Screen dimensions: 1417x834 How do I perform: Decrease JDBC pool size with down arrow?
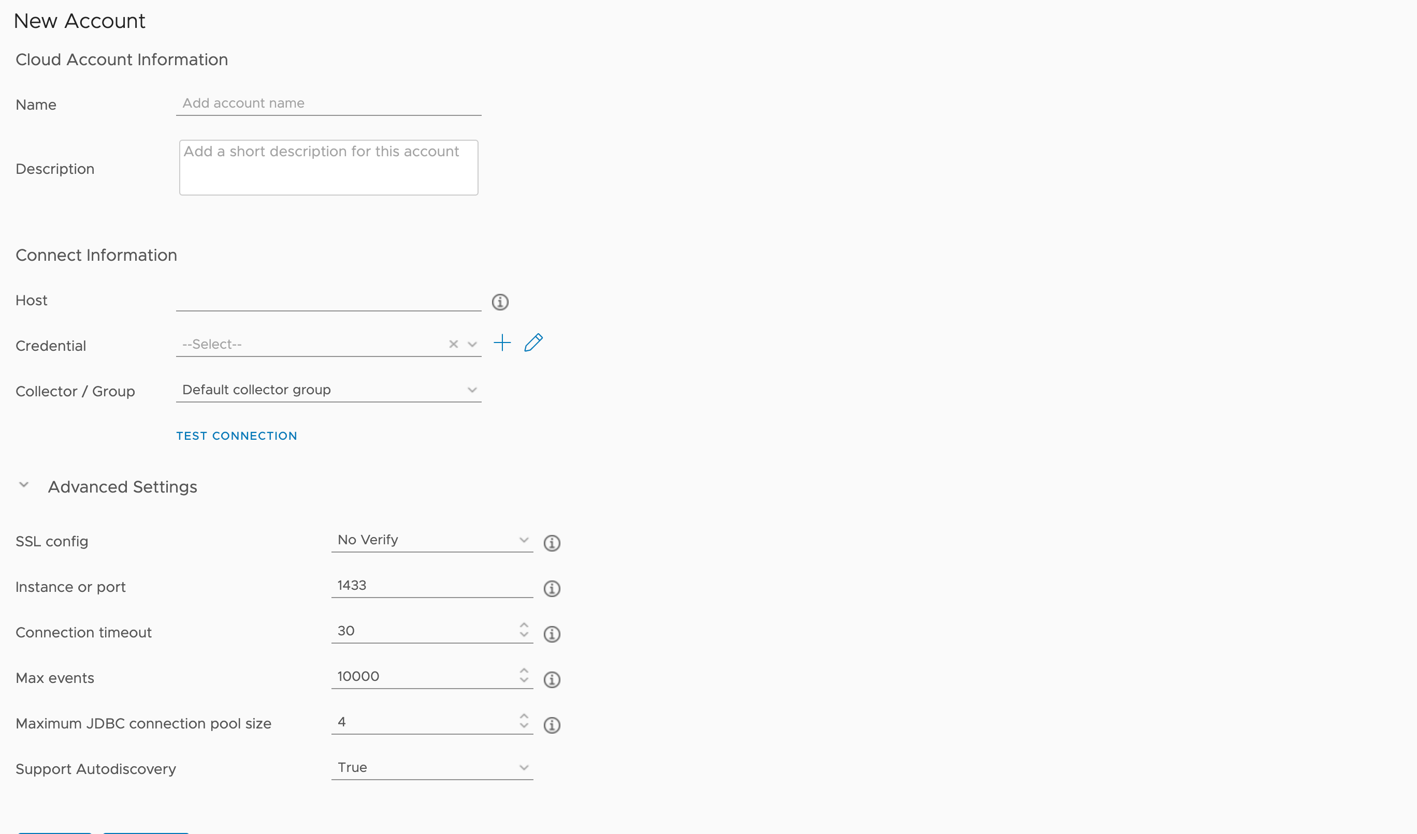coord(524,726)
